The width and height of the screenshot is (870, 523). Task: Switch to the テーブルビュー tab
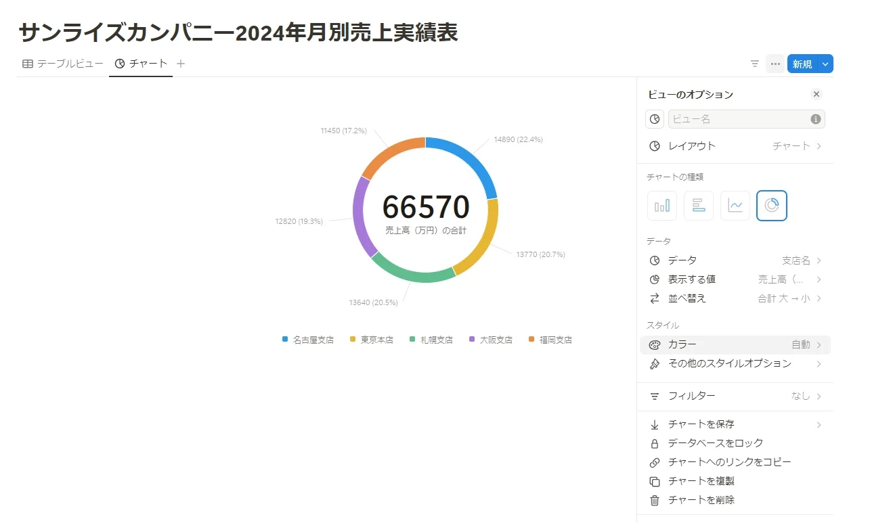pos(63,64)
